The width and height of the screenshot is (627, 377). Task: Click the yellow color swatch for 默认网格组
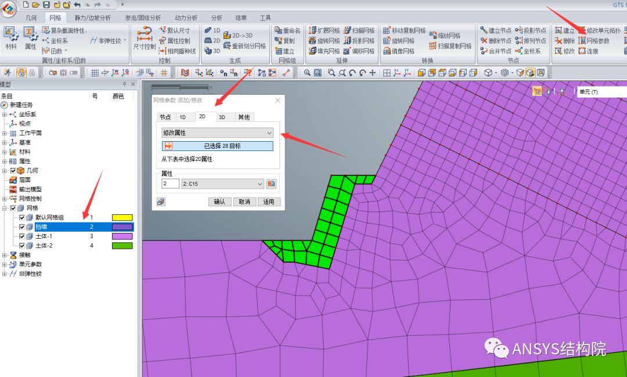[122, 218]
